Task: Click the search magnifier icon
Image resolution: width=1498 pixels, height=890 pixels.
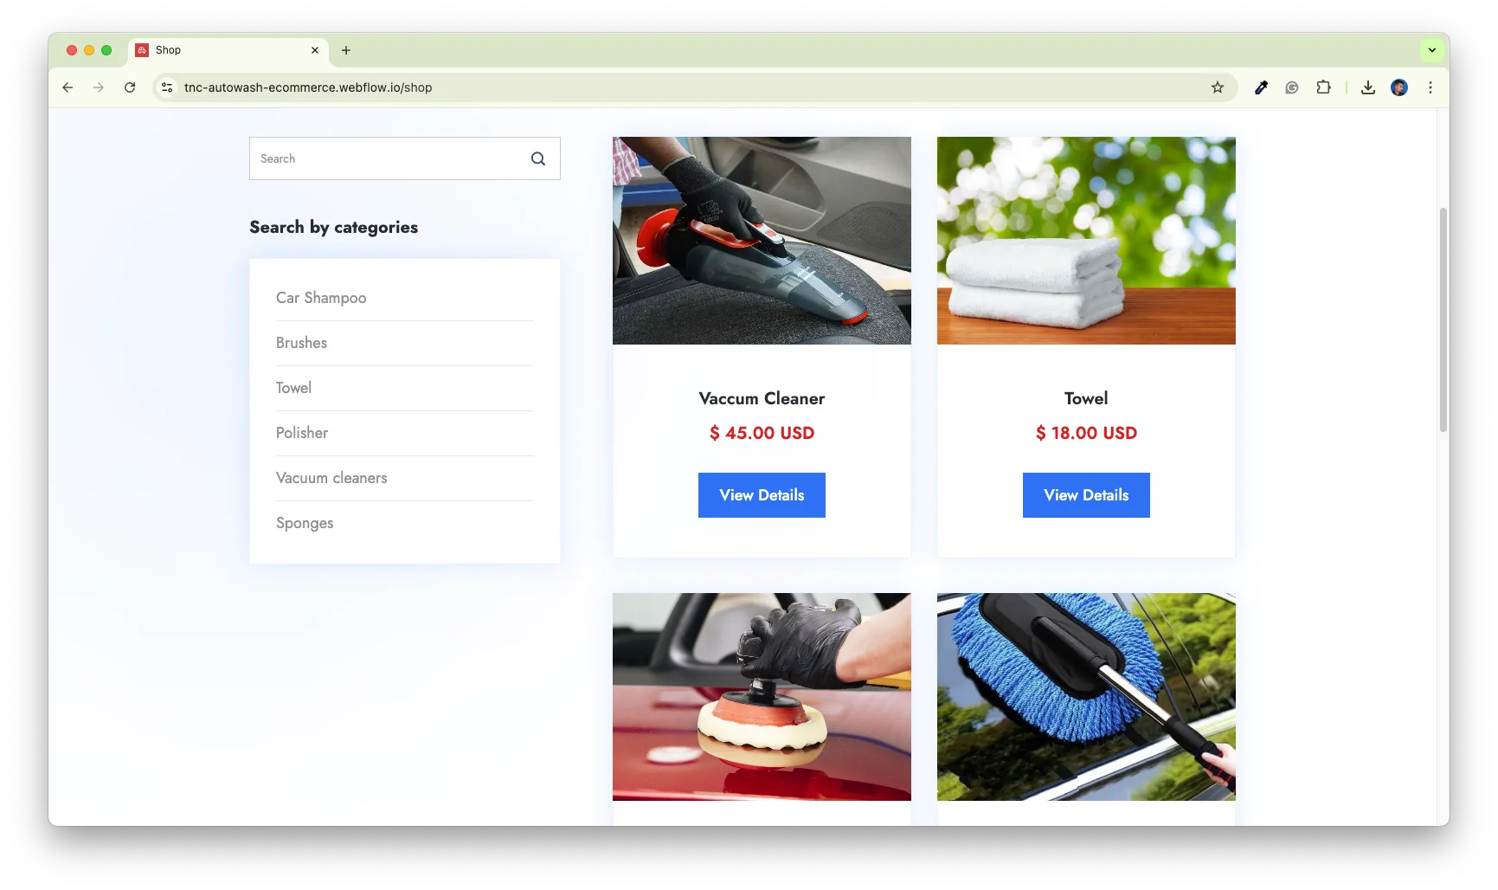Action: pyautogui.click(x=537, y=159)
